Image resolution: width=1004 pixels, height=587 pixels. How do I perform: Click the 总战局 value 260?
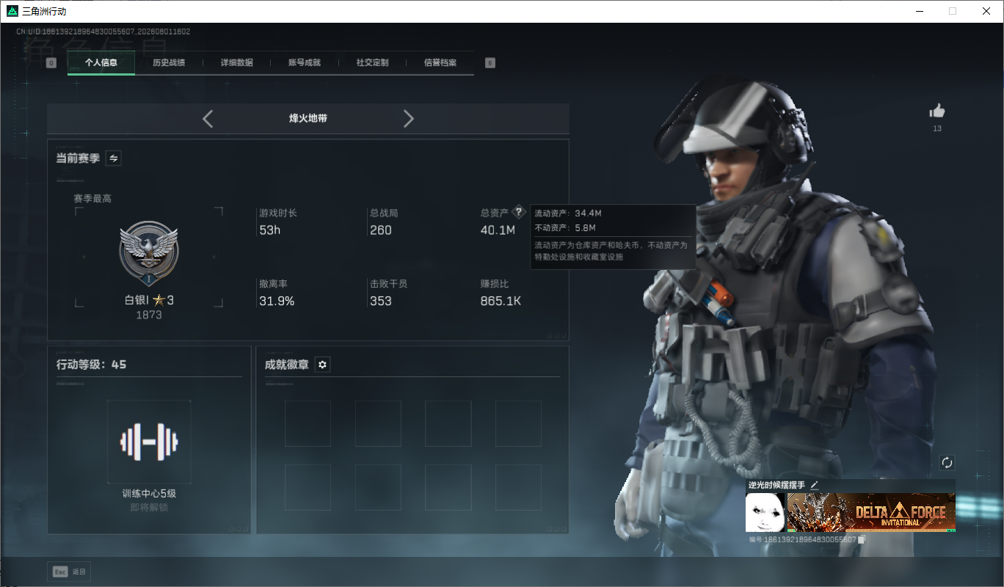pos(381,230)
